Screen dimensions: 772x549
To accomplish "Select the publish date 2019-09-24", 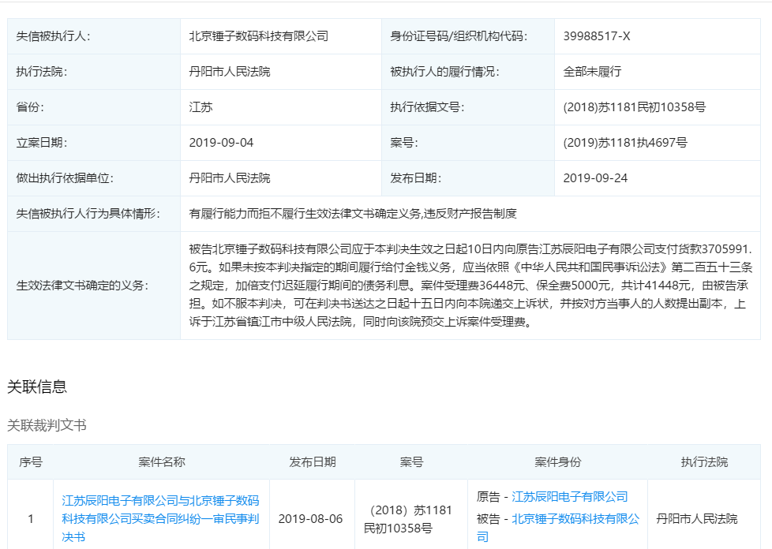I will [x=595, y=178].
